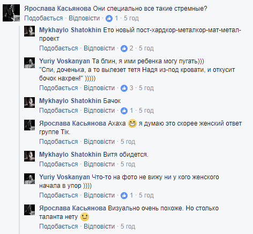
Task: Open Mykhaylo Shatokhin profile from "Витя обидется" comment
Action: click(70, 155)
